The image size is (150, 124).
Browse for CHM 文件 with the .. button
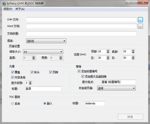(140, 20)
